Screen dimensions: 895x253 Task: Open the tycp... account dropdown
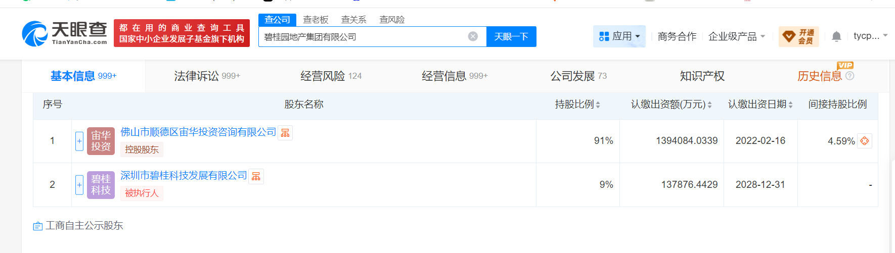[x=870, y=36]
